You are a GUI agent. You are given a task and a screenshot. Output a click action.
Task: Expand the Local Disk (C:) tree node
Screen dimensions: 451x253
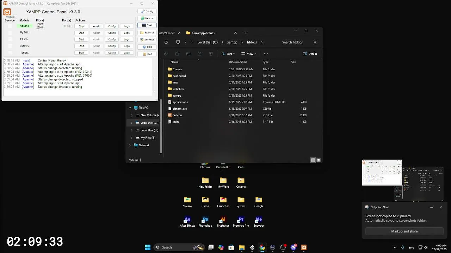pos(132,123)
